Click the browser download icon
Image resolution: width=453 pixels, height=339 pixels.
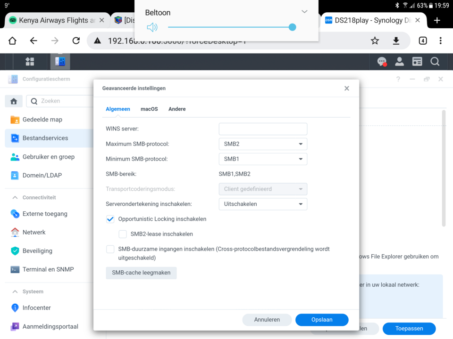[396, 41]
